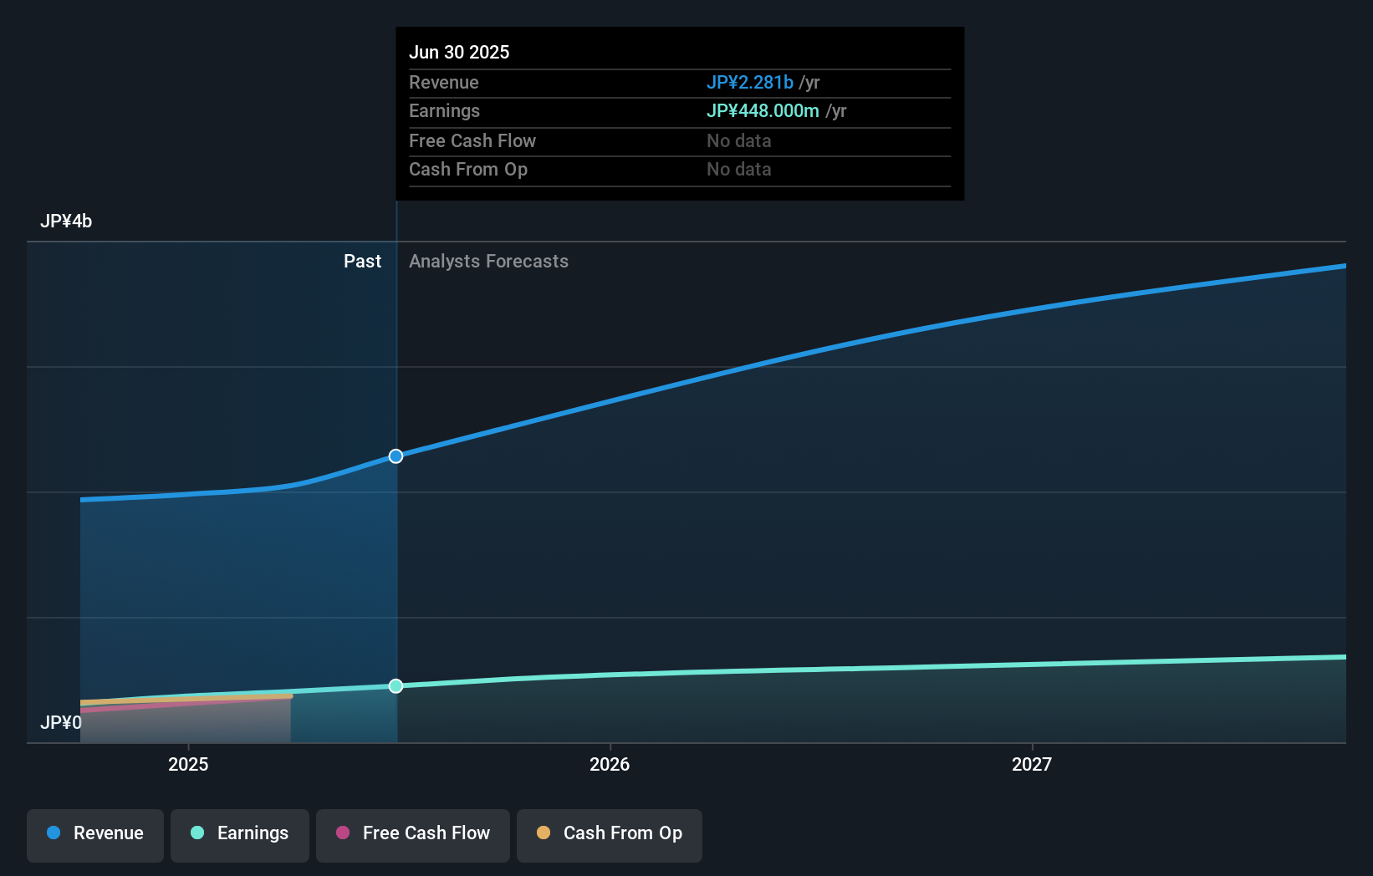The image size is (1373, 876).
Task: Click the Earnings data point marker on the teal line
Action: (x=396, y=686)
